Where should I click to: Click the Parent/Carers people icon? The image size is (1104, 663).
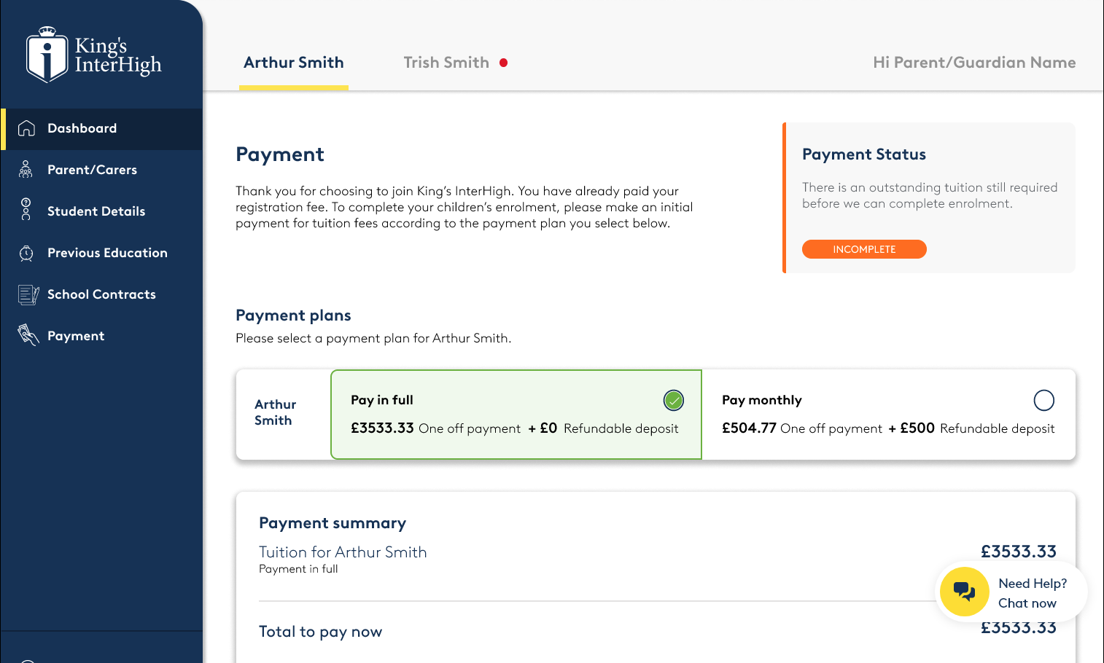point(26,170)
